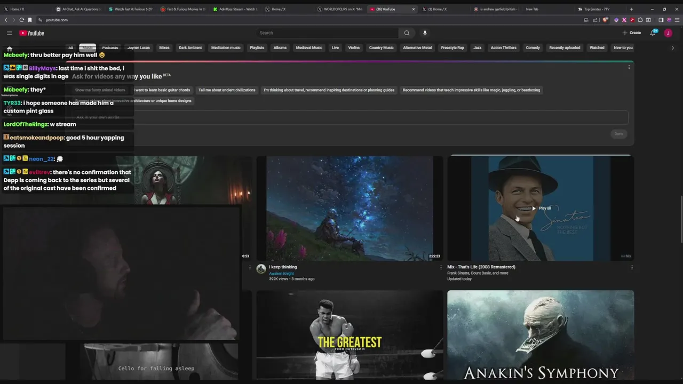Viewport: 683px width, 384px height.
Task: Bookmark this page via the bookmark icon
Action: click(x=30, y=20)
